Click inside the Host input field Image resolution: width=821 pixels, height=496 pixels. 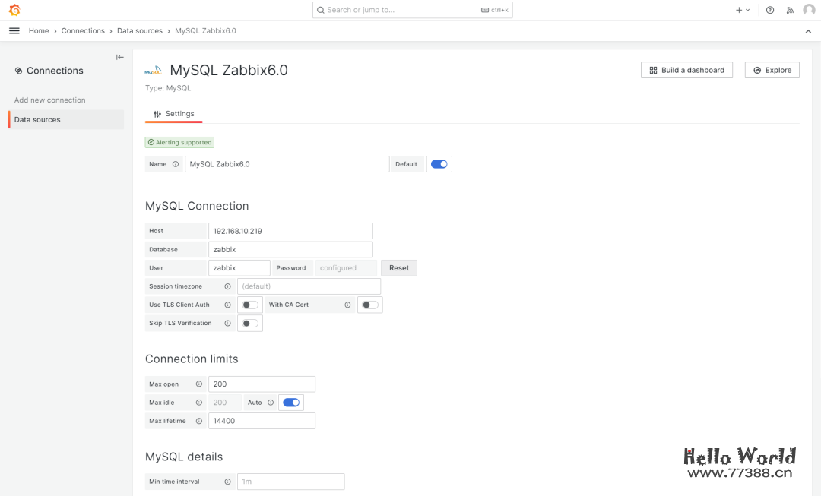click(x=290, y=230)
